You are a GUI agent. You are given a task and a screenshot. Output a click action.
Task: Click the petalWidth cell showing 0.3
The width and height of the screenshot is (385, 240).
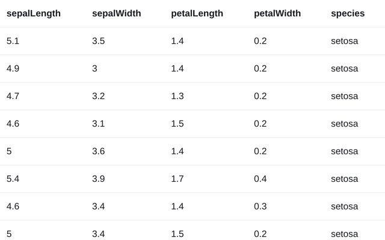pyautogui.click(x=260, y=206)
